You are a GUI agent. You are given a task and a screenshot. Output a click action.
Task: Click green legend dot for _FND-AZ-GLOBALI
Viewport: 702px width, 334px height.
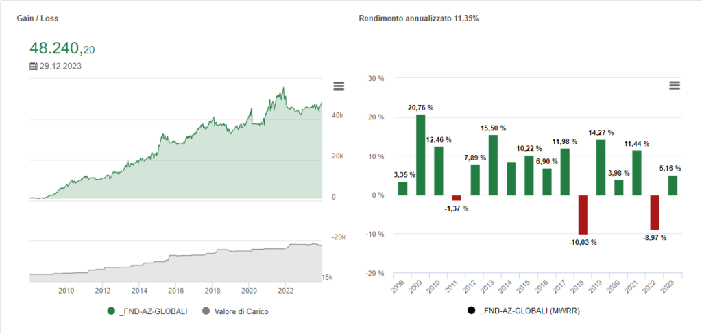112,311
